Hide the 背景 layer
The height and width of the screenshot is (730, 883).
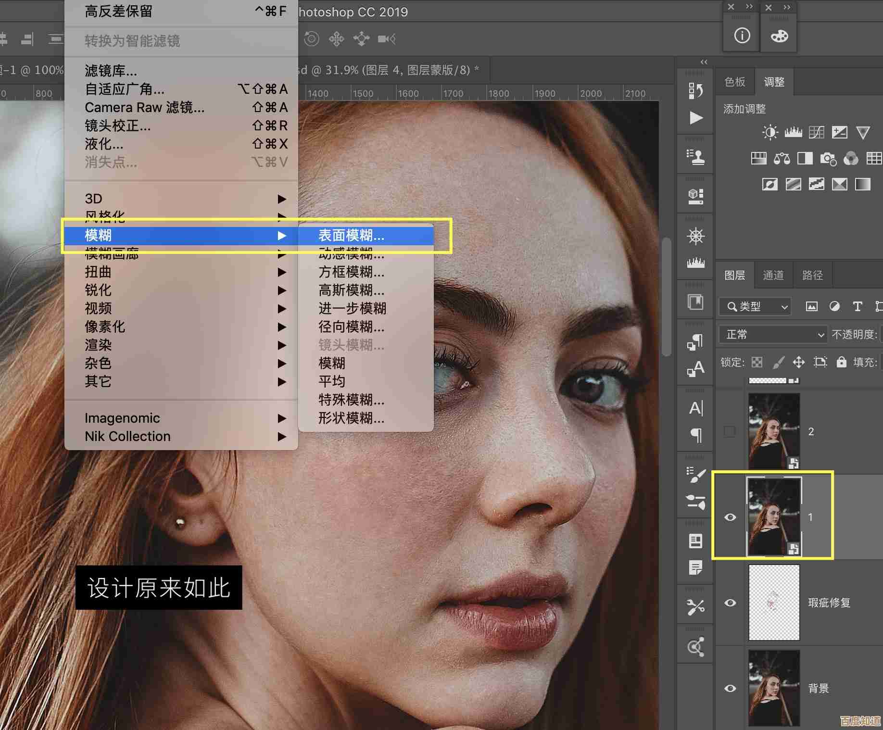pyautogui.click(x=730, y=689)
